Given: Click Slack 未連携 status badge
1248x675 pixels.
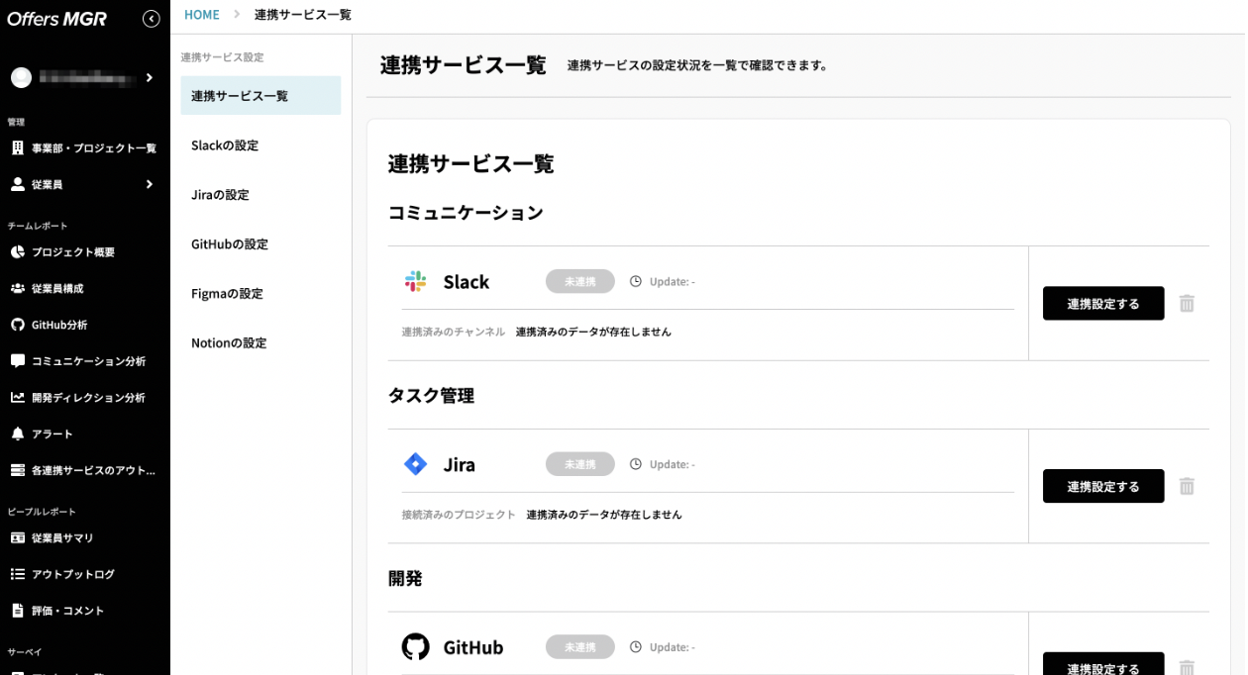Looking at the screenshot, I should [580, 281].
